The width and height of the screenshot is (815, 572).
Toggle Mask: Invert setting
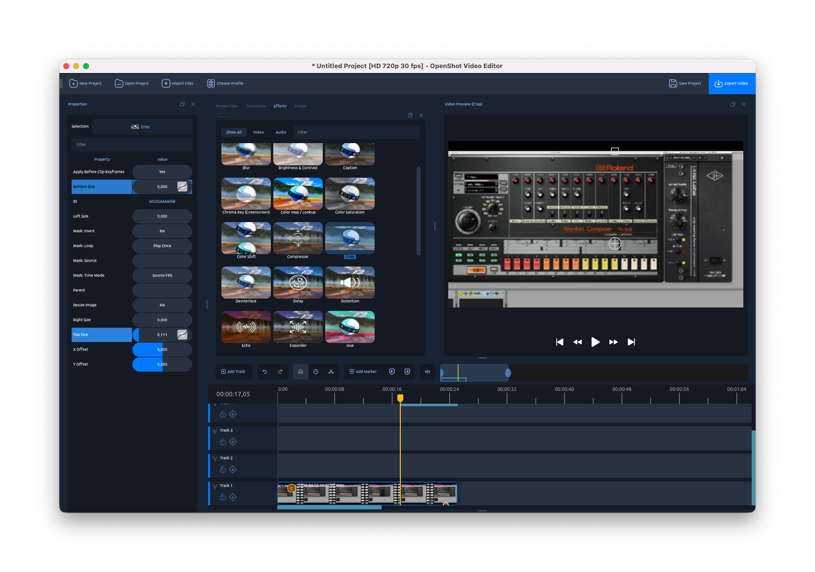pyautogui.click(x=162, y=230)
